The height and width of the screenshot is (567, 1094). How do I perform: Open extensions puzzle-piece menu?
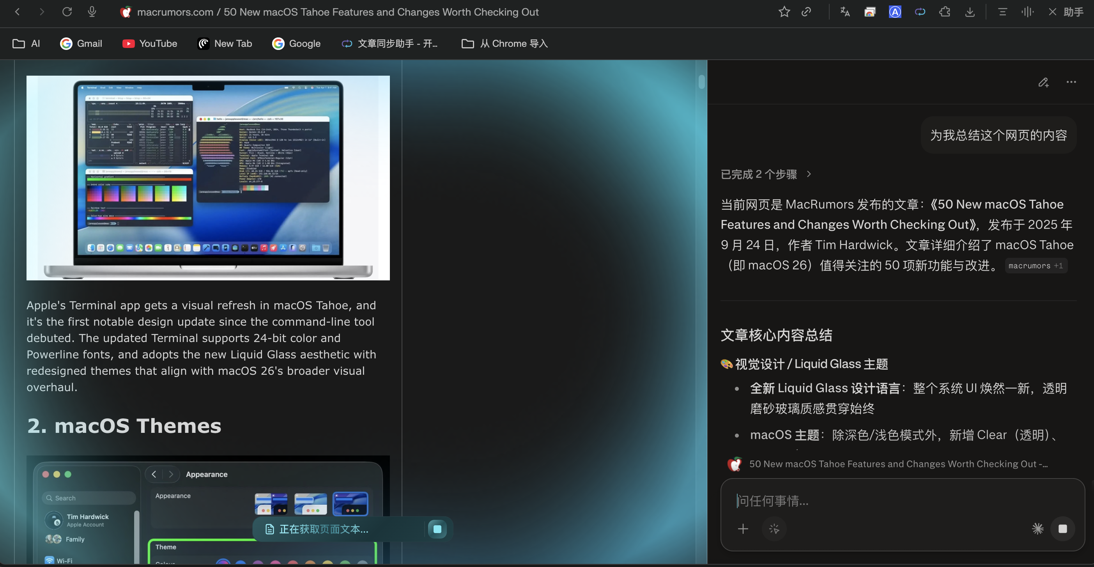click(x=945, y=12)
